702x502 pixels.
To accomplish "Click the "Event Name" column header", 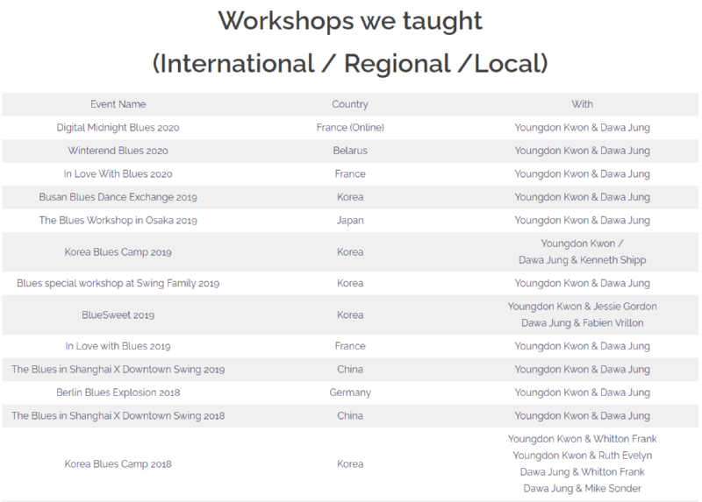I will click(118, 104).
